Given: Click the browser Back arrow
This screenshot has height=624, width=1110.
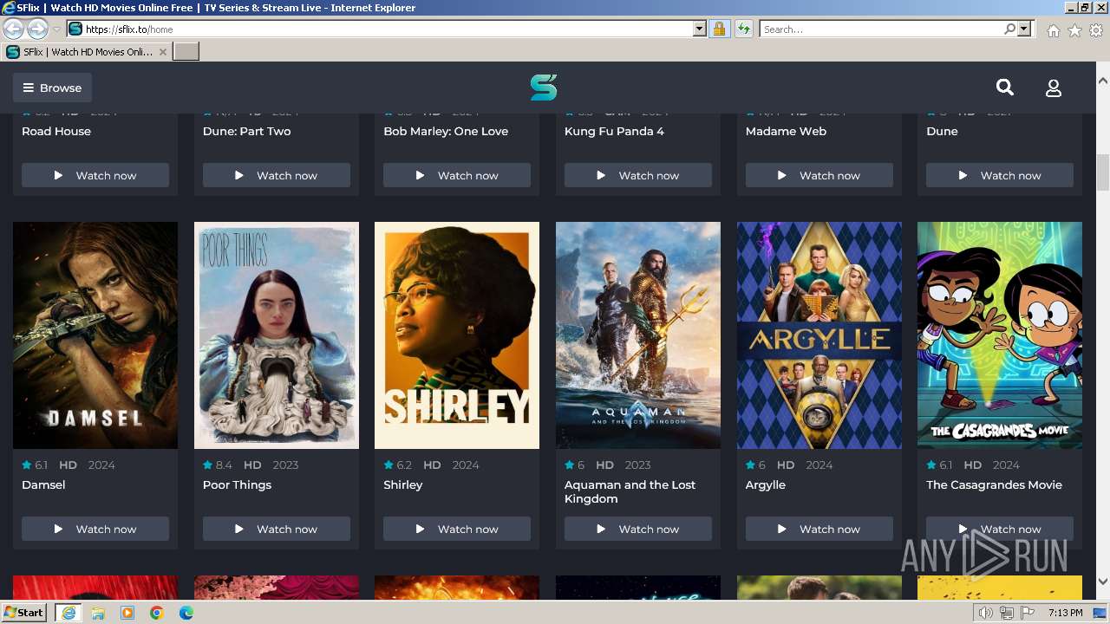Looking at the screenshot, I should point(13,29).
